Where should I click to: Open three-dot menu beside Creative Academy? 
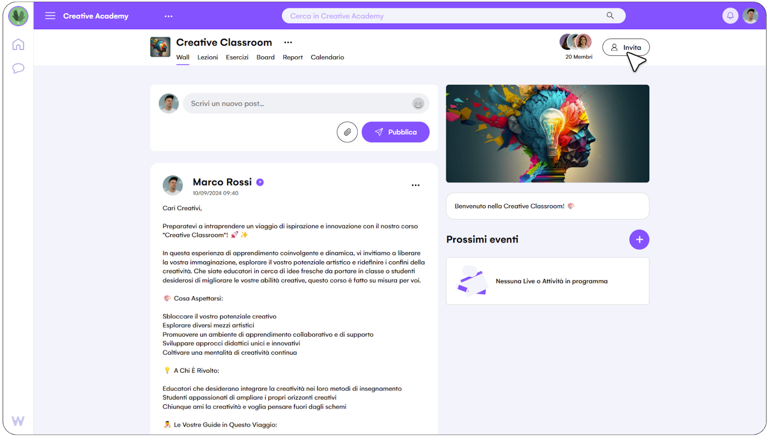(168, 16)
